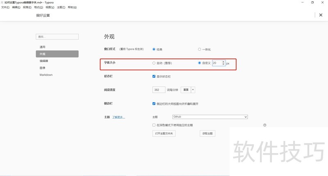Select the 经典 window style radio
Viewport: 328px width, 176px height.
pos(154,49)
